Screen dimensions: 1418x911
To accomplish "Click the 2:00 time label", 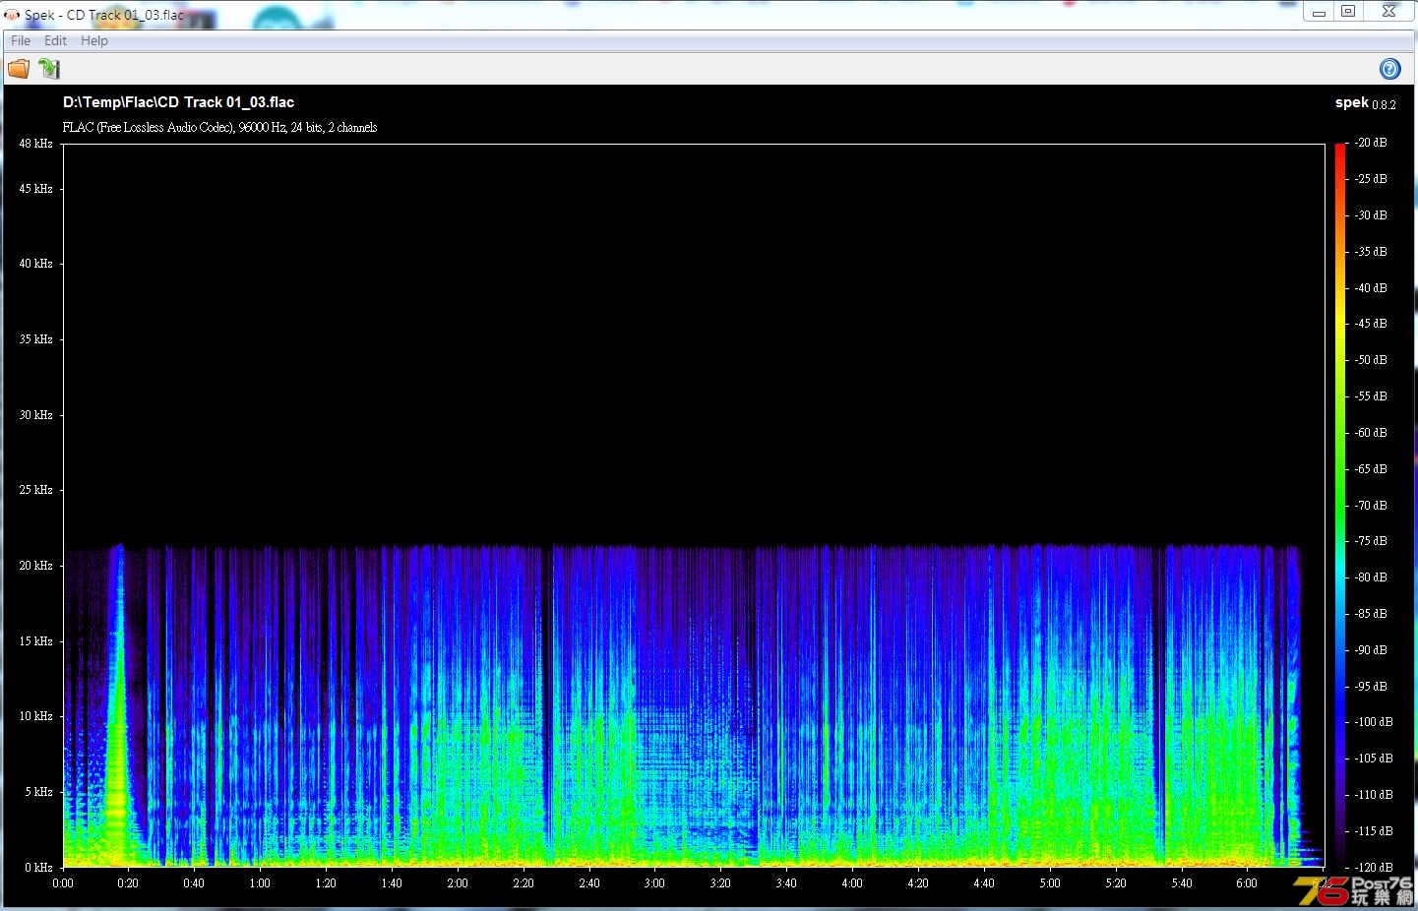I will 458,883.
